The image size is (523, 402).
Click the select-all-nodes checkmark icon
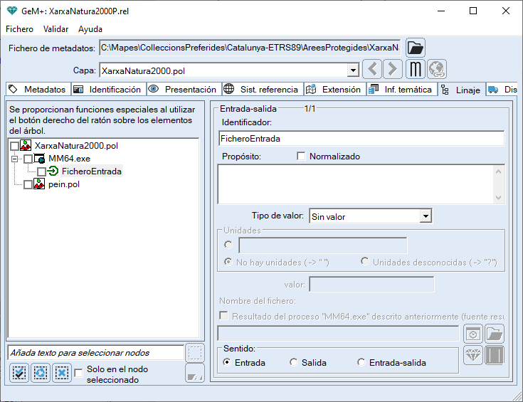pyautogui.click(x=20, y=372)
